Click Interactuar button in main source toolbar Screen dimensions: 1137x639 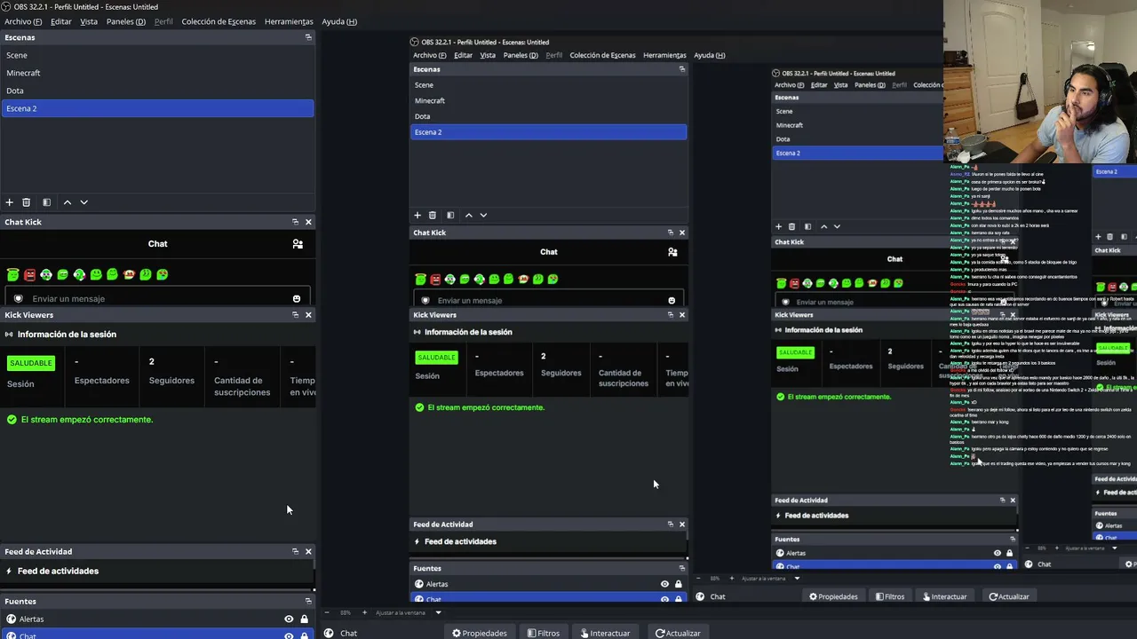605,633
